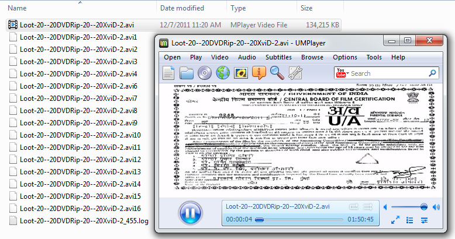Select file ending in .avi16
Screen dimensions: 455x239
pos(80,209)
